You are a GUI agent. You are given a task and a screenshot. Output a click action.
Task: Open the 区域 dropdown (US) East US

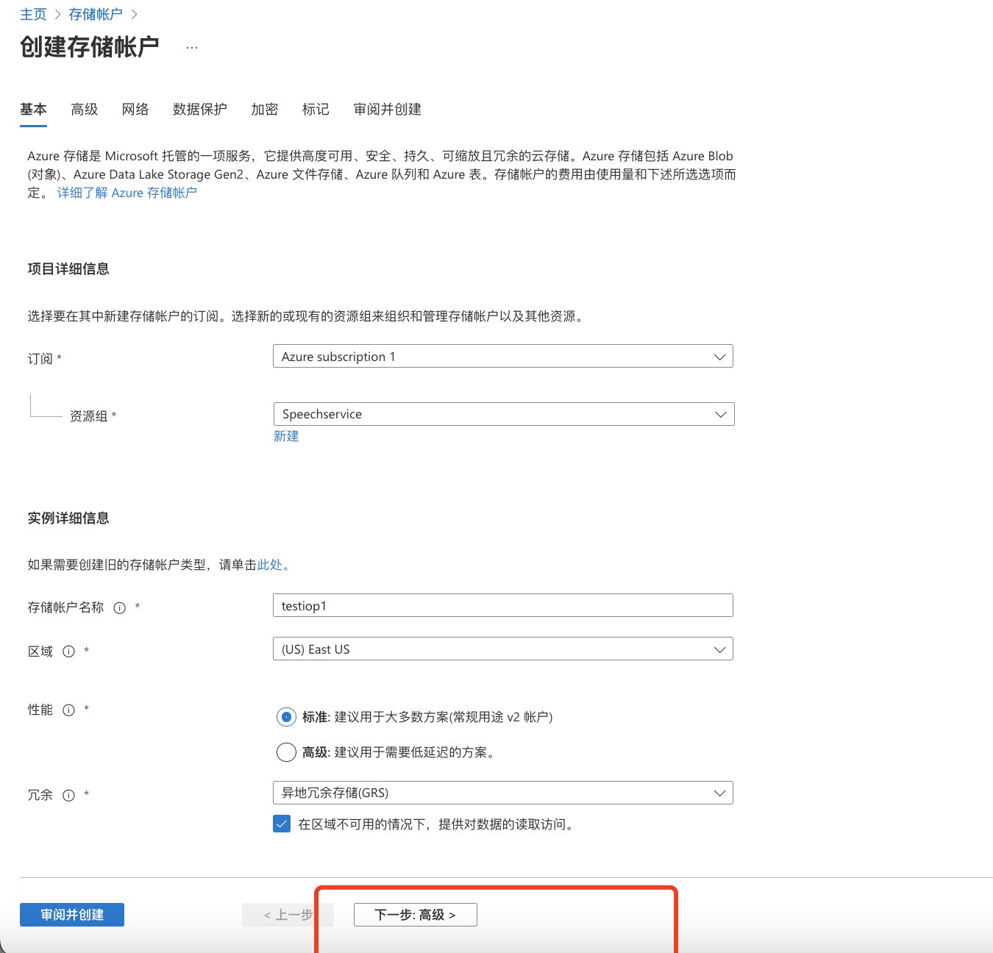[503, 649]
